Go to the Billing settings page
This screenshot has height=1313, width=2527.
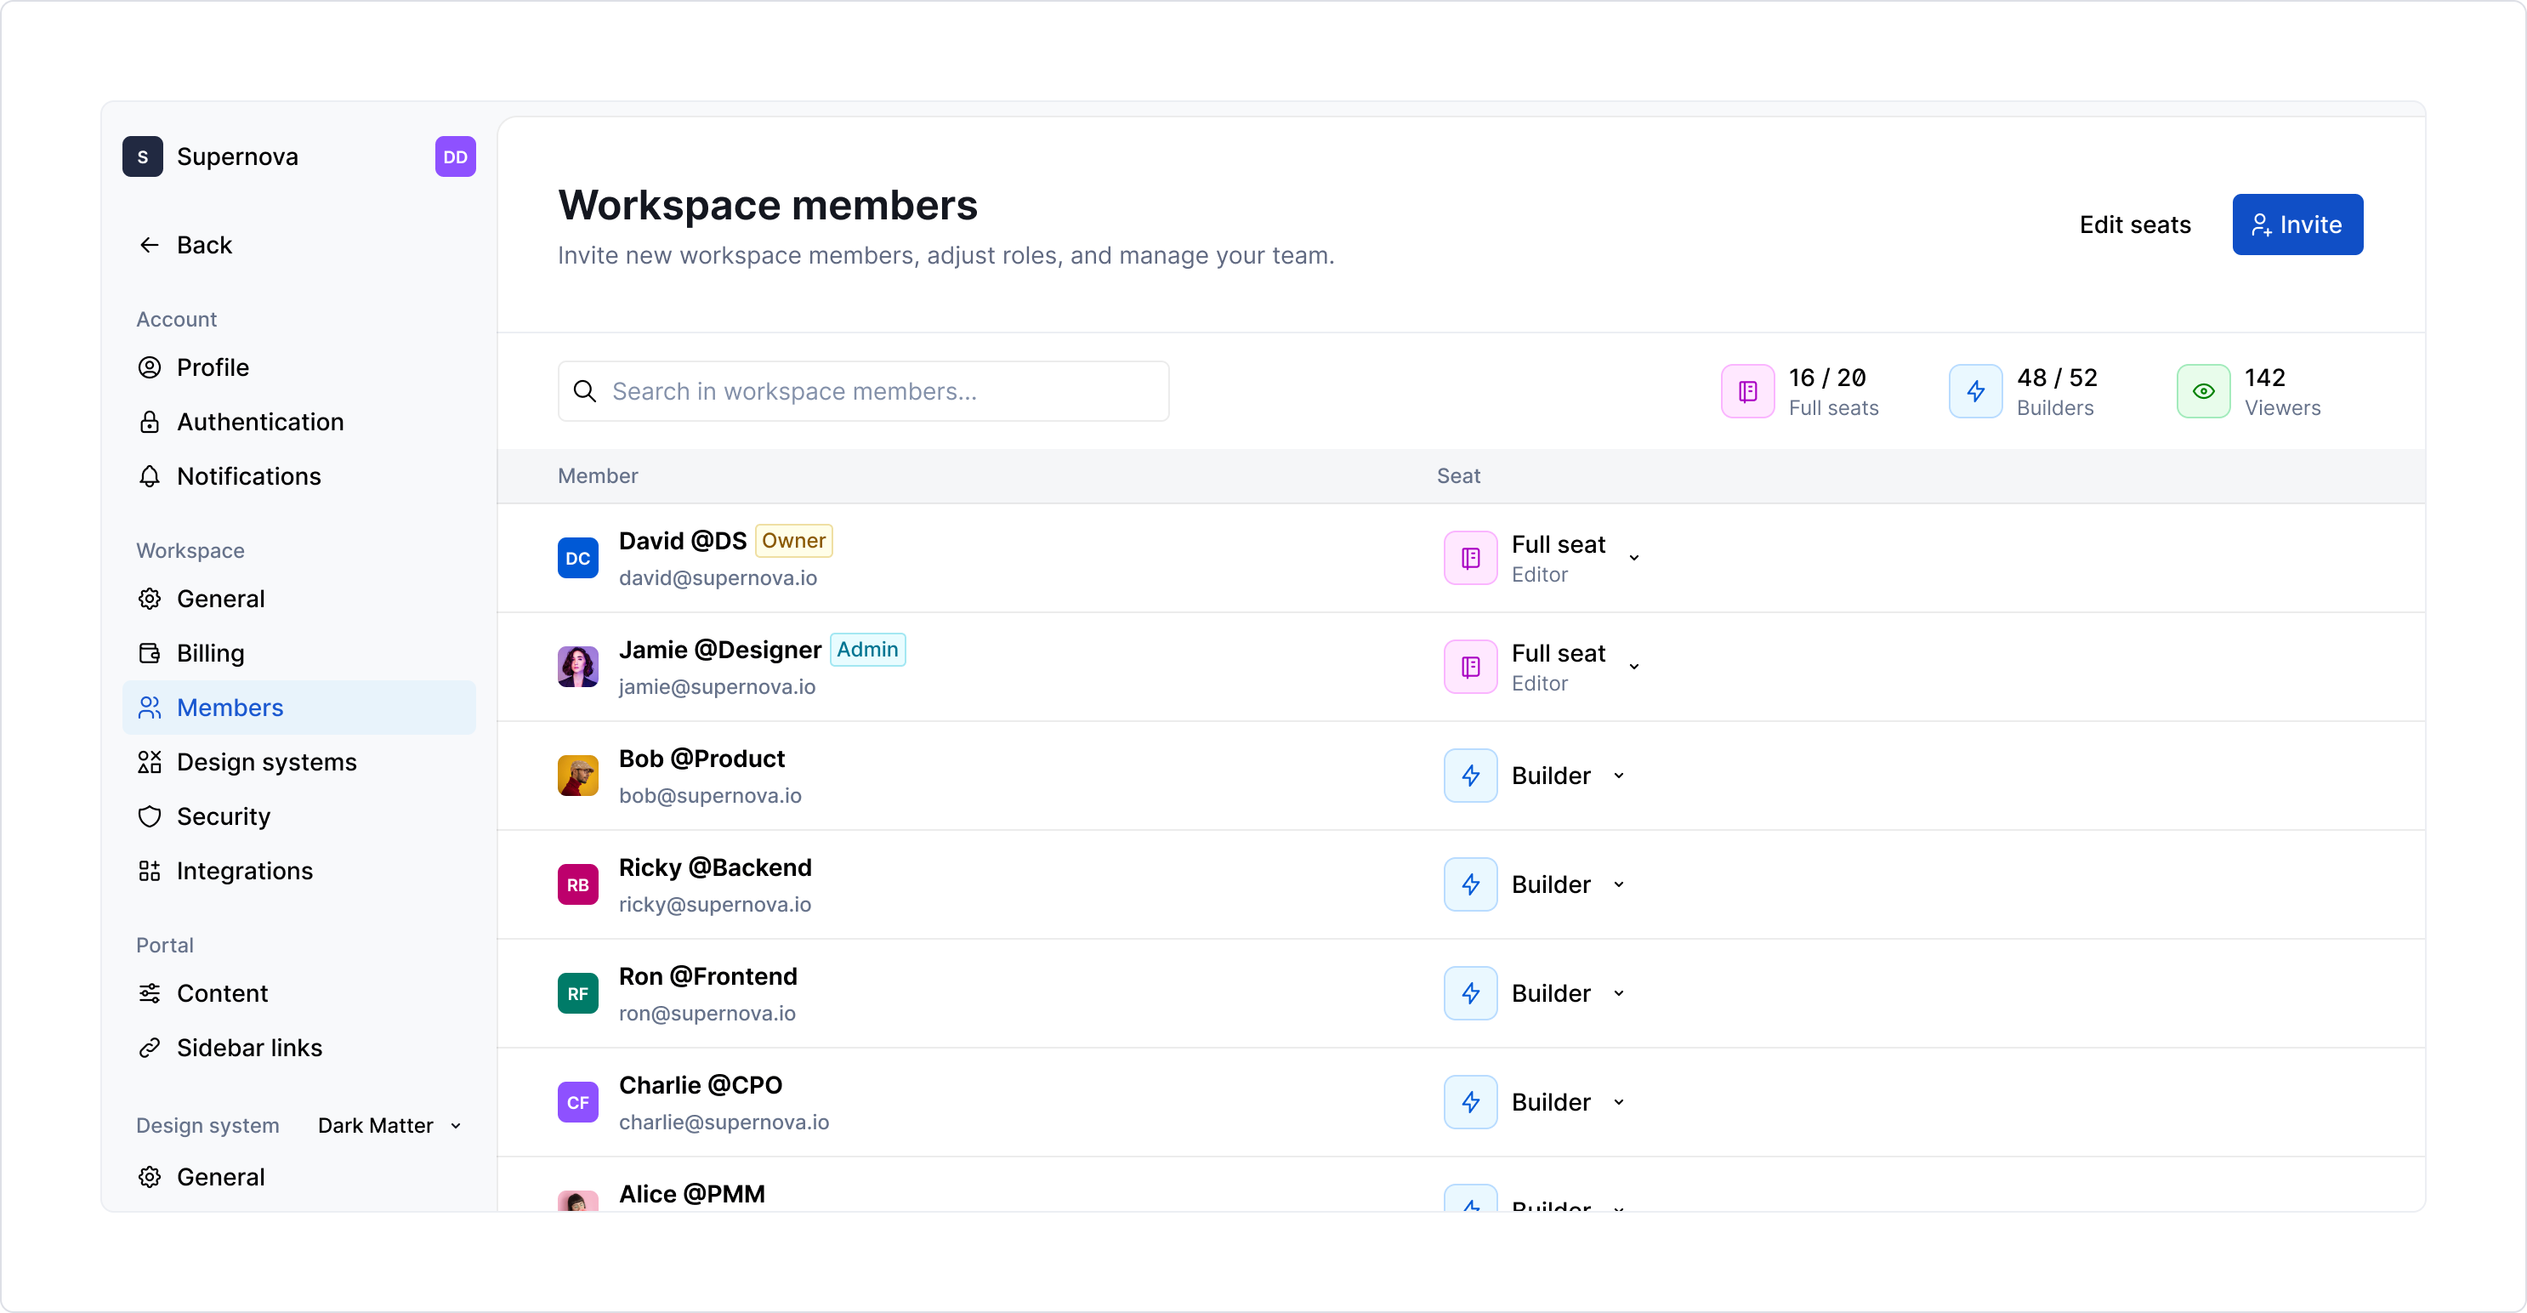pyautogui.click(x=210, y=654)
